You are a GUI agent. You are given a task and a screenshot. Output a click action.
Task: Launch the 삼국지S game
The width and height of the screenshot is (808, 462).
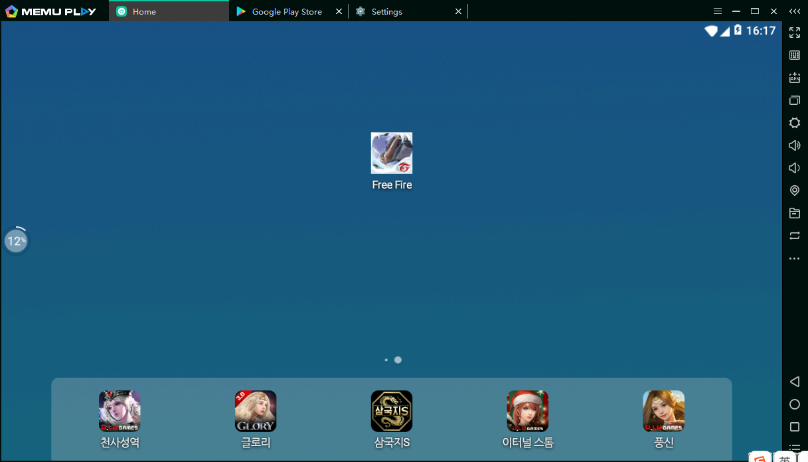[x=392, y=411]
